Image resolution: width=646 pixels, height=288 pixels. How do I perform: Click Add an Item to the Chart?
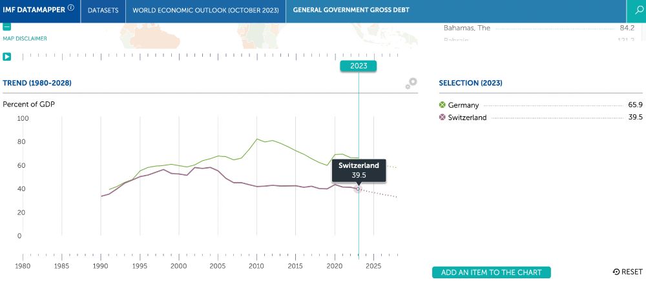coord(492,273)
